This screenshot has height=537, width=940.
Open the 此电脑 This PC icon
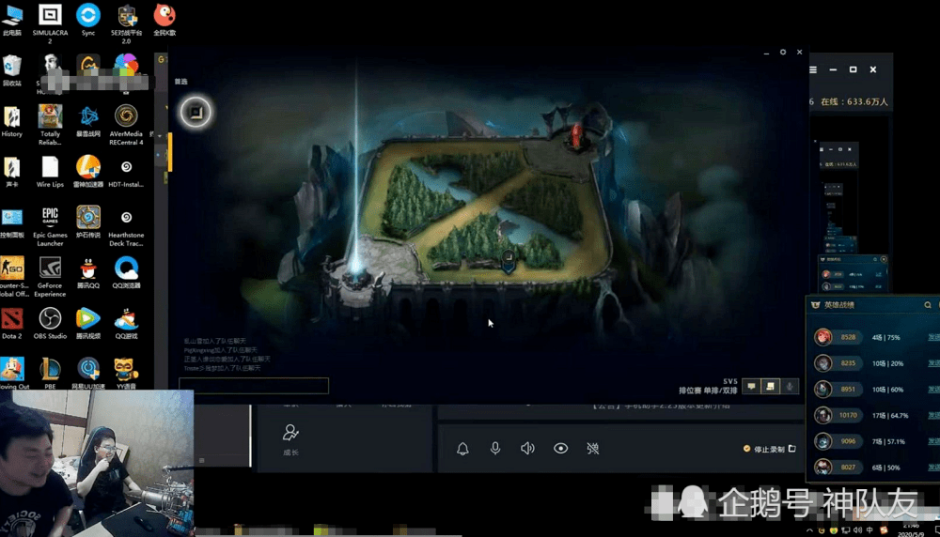[12, 20]
